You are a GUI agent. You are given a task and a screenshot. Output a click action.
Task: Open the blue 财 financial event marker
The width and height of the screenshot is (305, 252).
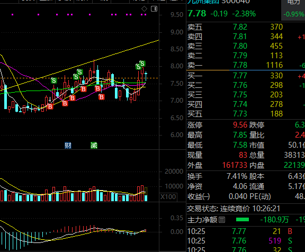[x=68, y=145]
